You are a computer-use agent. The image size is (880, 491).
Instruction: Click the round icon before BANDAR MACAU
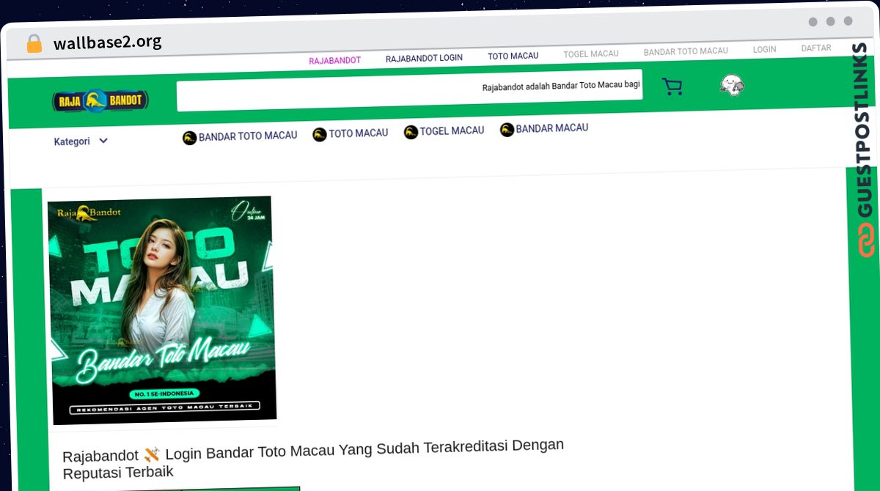(x=507, y=130)
